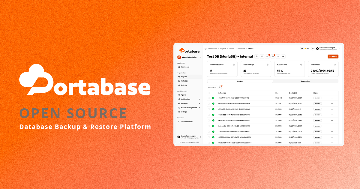This screenshot has height=189, width=360.
Task: Open the clock schedule icon beside database title
Action: 262,56
